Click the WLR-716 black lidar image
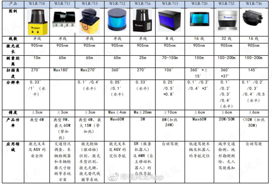This screenshot has width=272, height=184. [x=142, y=21]
